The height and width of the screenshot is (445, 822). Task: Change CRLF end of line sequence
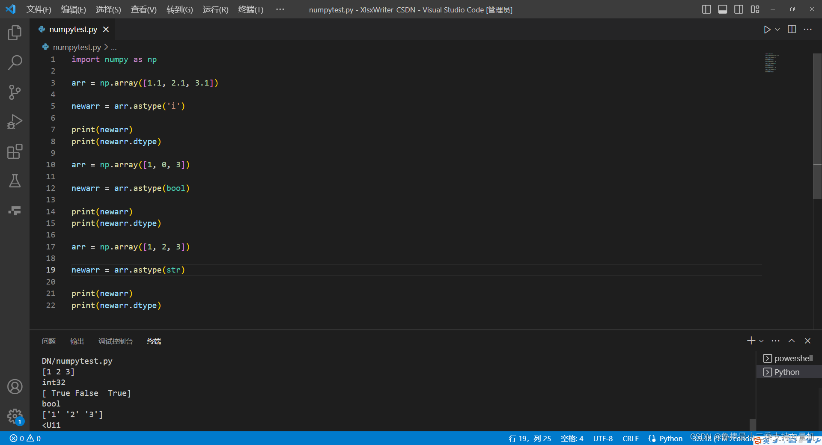tap(630, 439)
